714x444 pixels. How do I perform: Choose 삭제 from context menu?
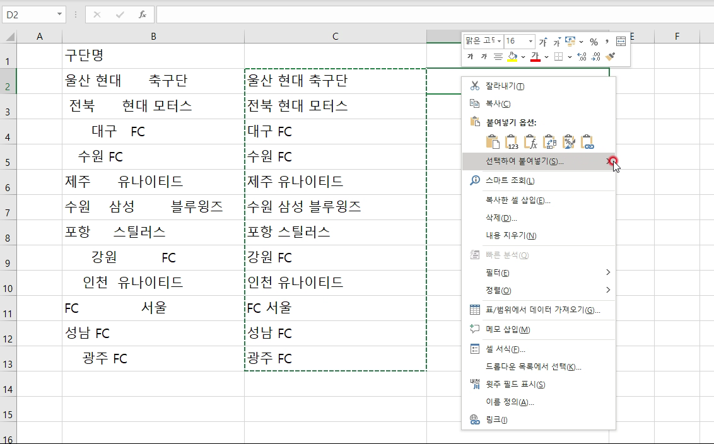point(539,218)
